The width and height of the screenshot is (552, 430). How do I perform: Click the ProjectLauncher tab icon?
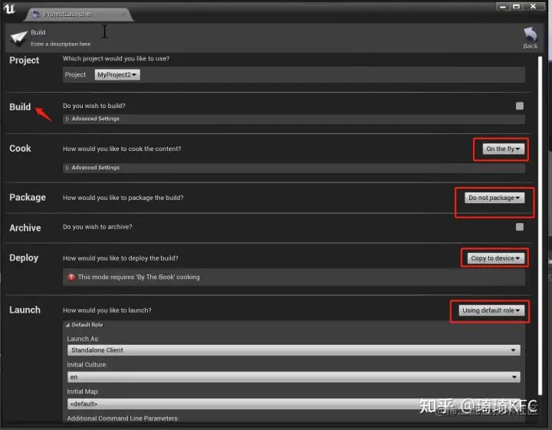(x=36, y=14)
